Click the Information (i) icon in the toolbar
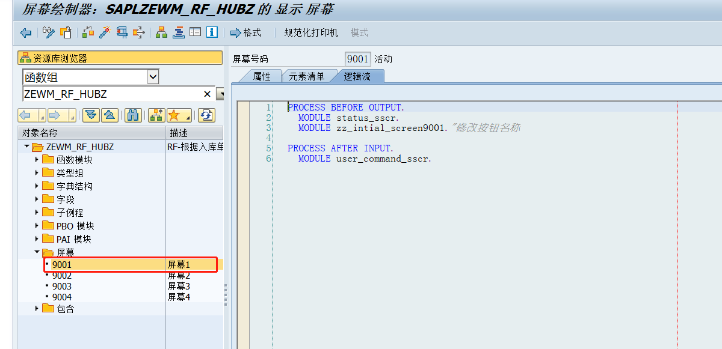 [212, 32]
